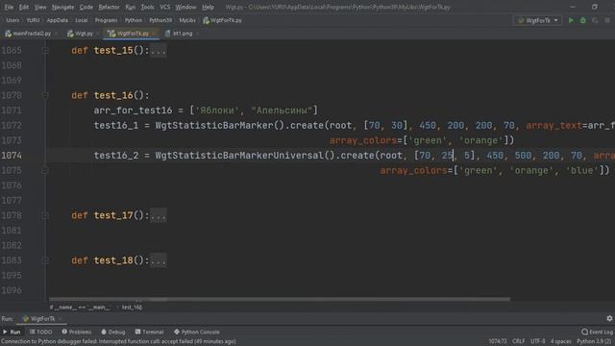Open the Event Log
The image size is (615, 346).
click(597, 332)
